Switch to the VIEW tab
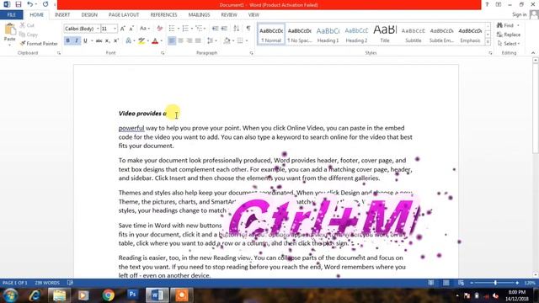This screenshot has height=303, width=539. click(x=253, y=15)
